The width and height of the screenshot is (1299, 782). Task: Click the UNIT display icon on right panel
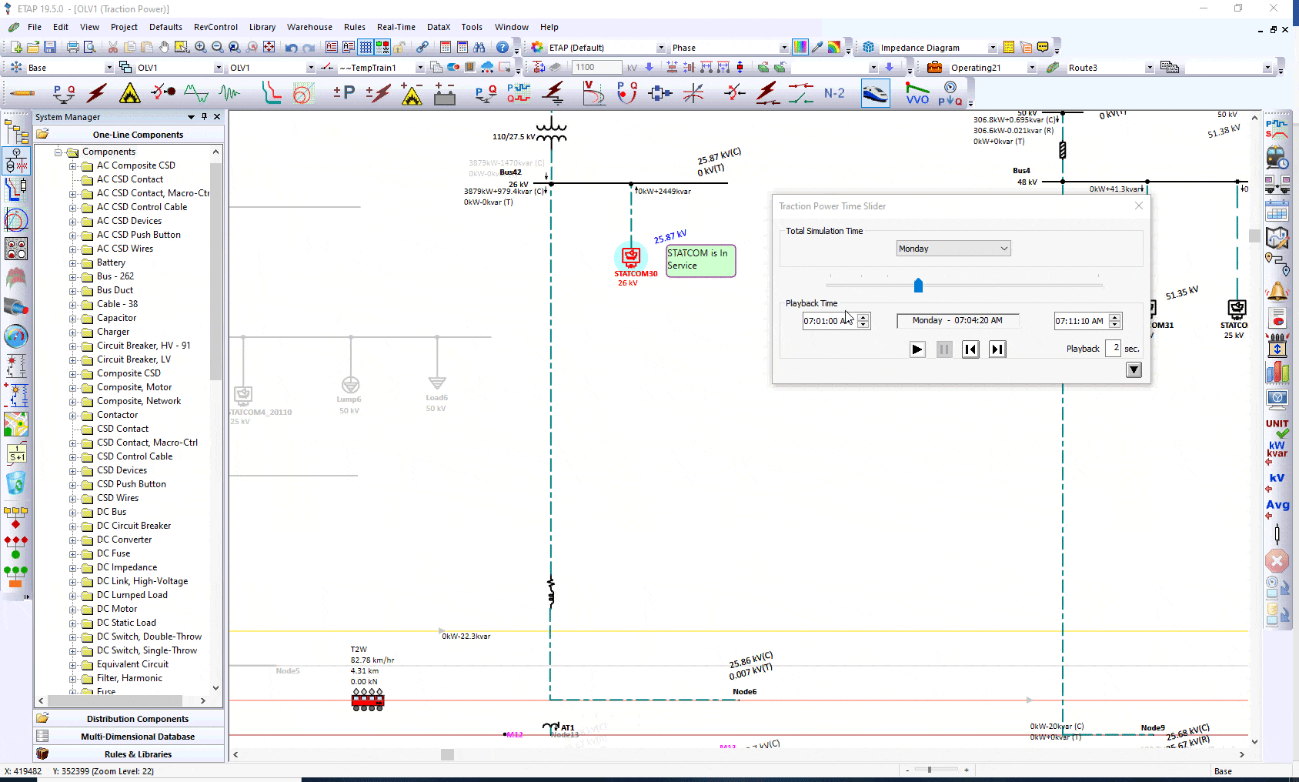[1277, 423]
